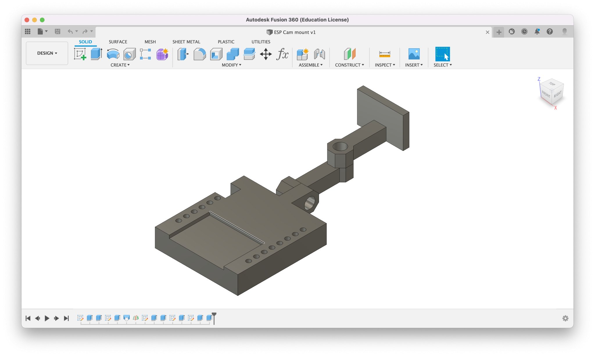
Task: Expand the CONSTRUCT dropdown menu
Action: tap(349, 65)
